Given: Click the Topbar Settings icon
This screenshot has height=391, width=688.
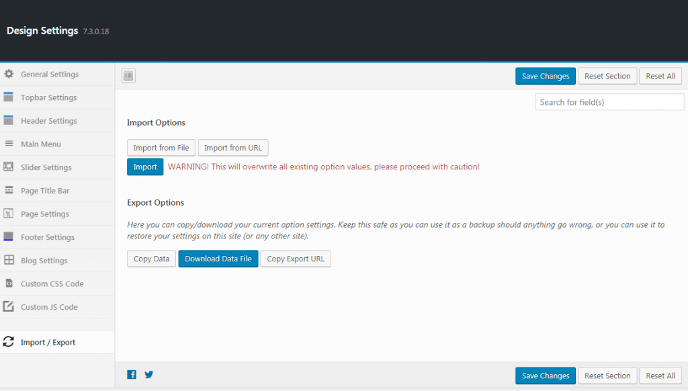Looking at the screenshot, I should 8,97.
